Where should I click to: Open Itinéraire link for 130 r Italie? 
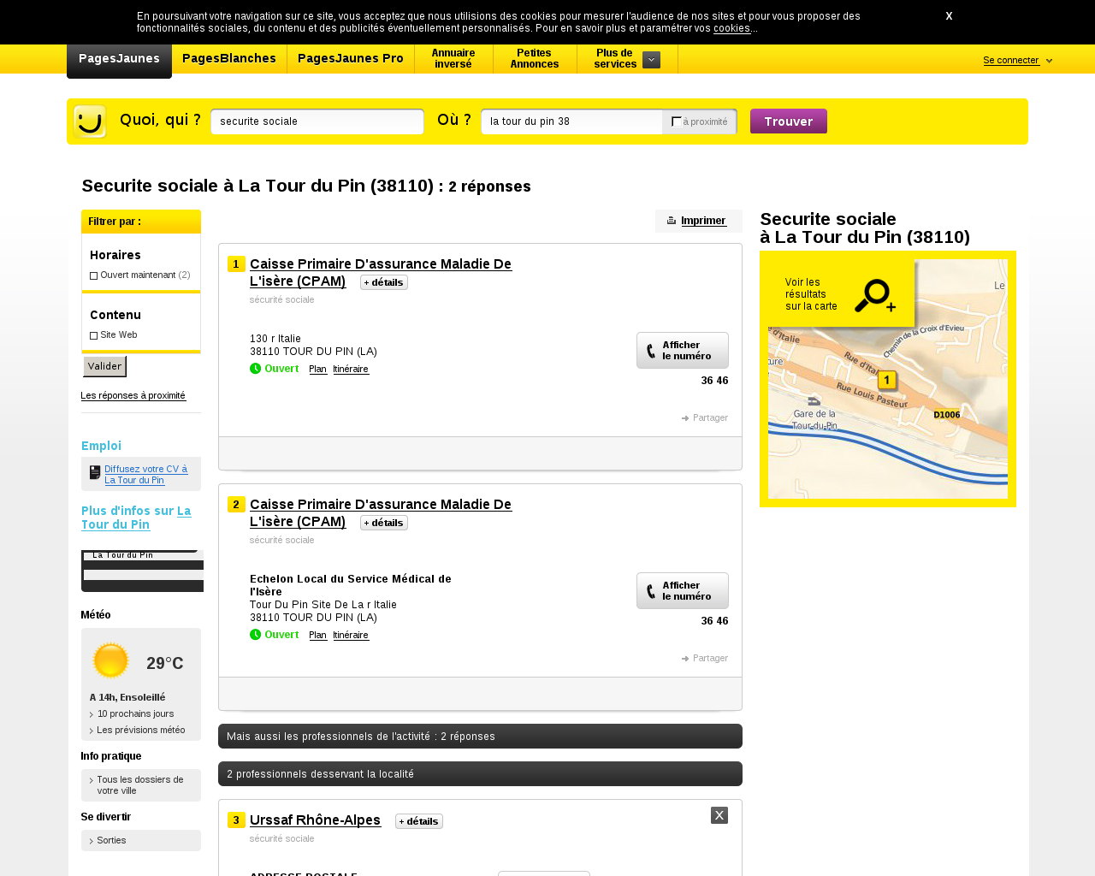[351, 370]
